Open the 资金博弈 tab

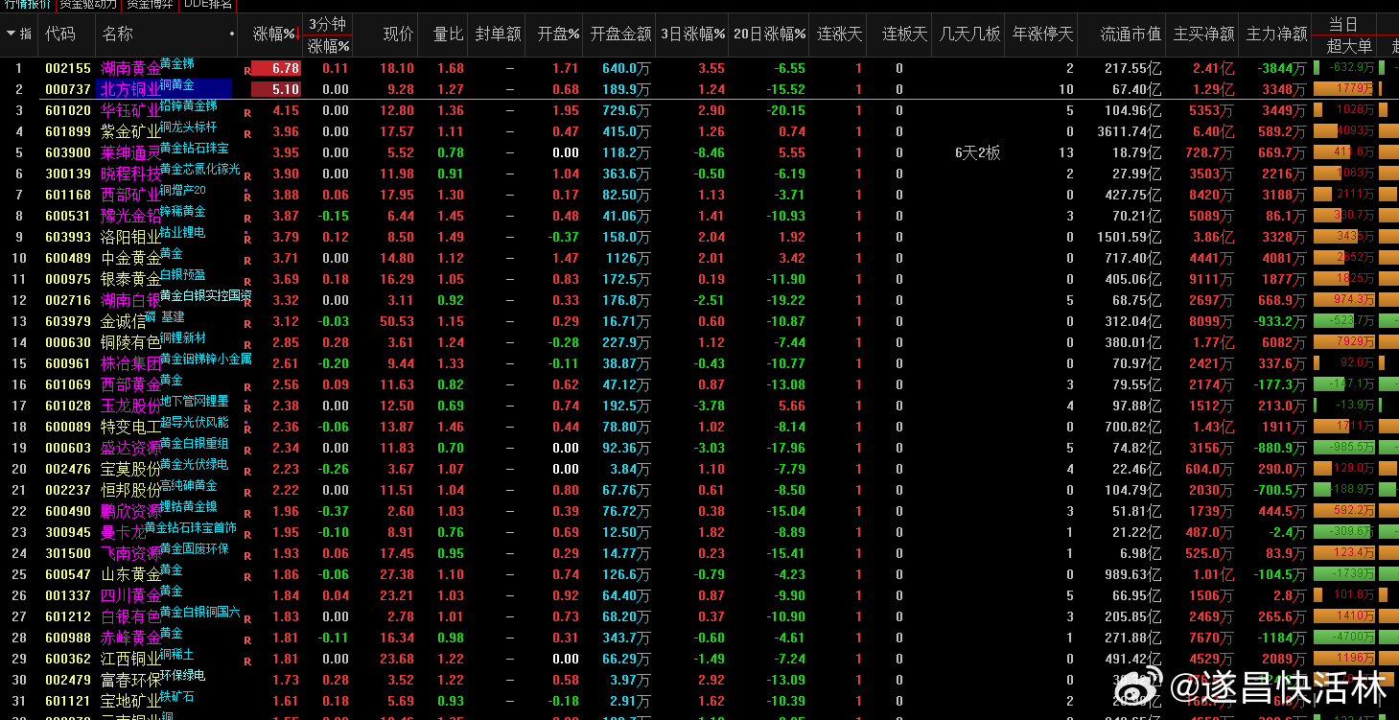pos(150,5)
